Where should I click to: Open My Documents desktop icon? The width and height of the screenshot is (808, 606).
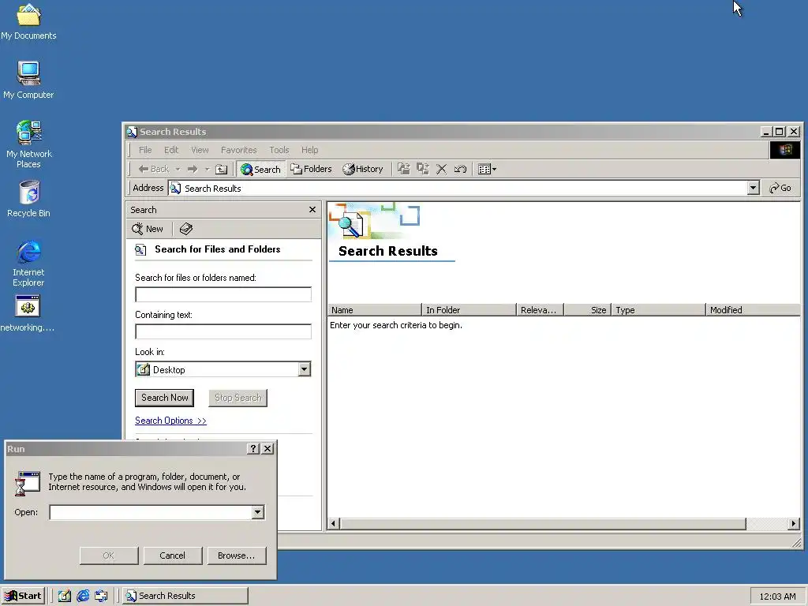tap(28, 21)
